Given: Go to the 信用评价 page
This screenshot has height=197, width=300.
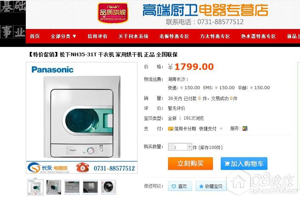Looking at the screenshot, I should coord(97,36).
